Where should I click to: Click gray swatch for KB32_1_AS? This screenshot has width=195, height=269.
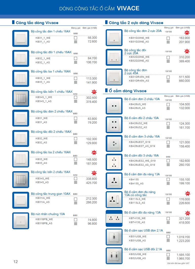point(75,62)
